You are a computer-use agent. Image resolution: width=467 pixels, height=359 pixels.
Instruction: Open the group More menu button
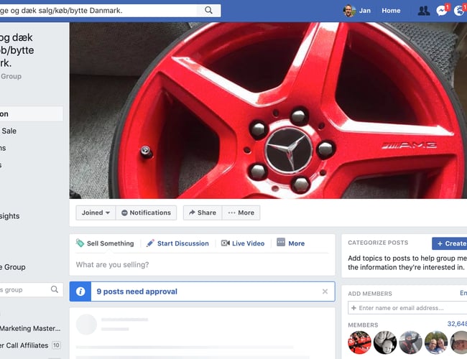[x=241, y=213]
